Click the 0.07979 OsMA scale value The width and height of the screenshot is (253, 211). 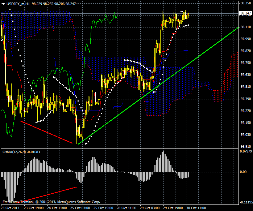pyautogui.click(x=246, y=152)
